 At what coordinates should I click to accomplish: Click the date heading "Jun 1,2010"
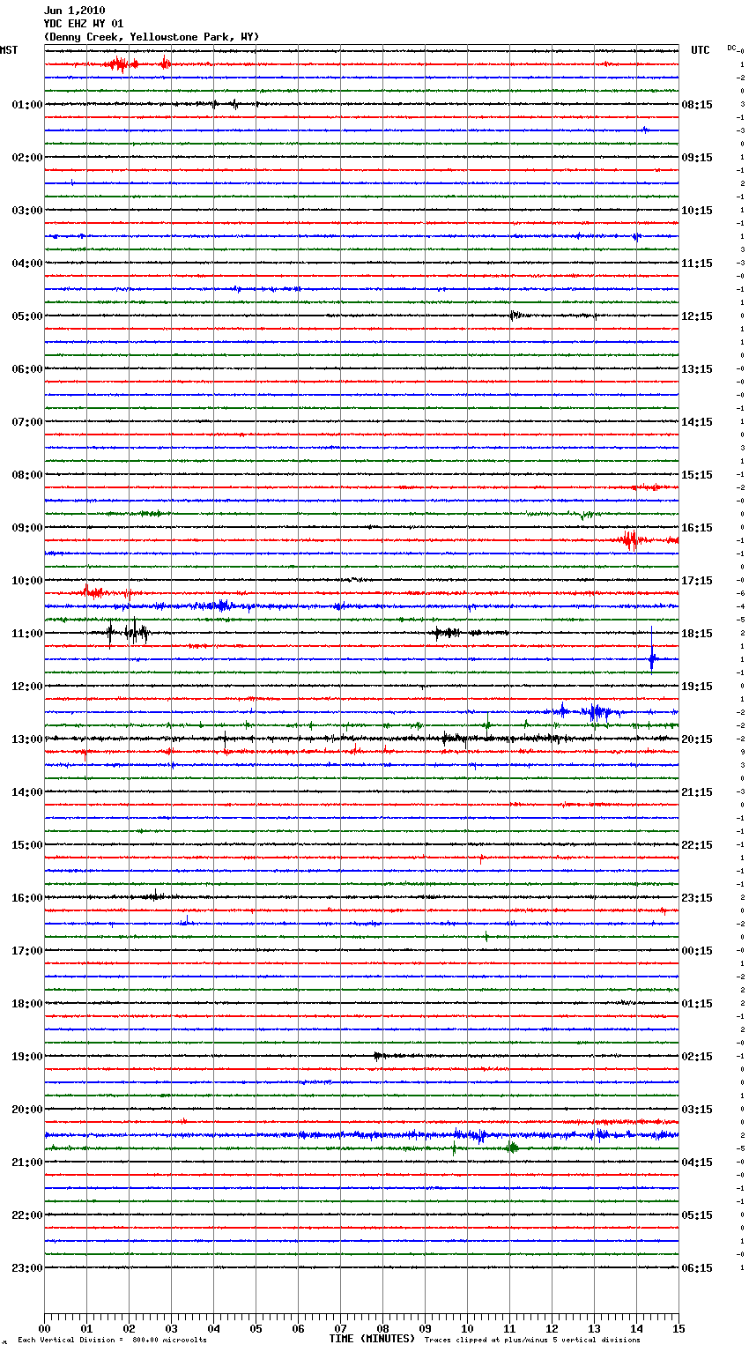click(x=74, y=11)
